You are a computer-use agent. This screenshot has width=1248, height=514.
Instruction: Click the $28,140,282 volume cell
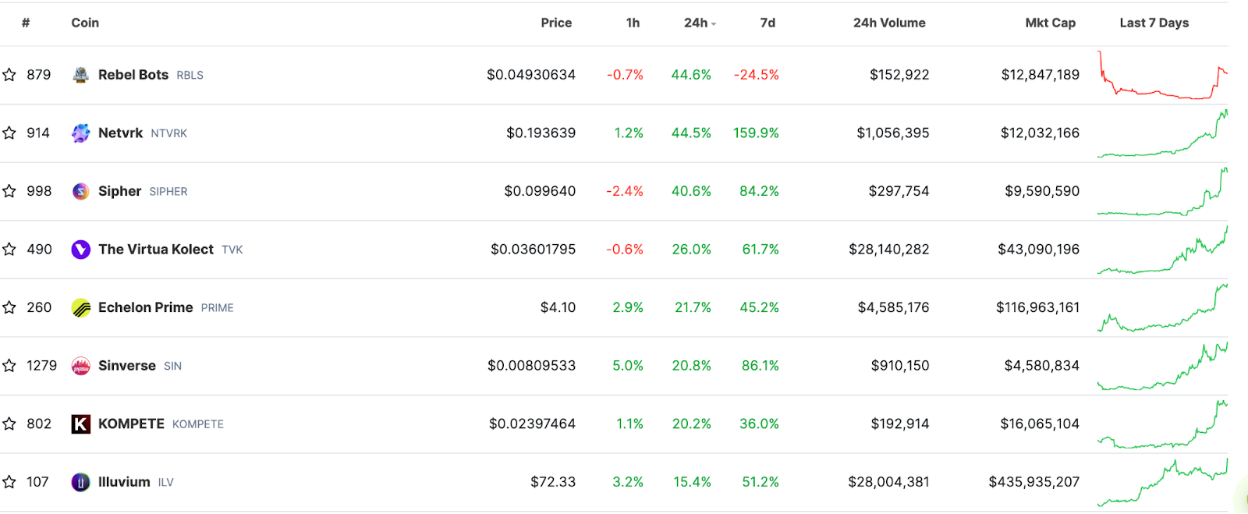(889, 250)
